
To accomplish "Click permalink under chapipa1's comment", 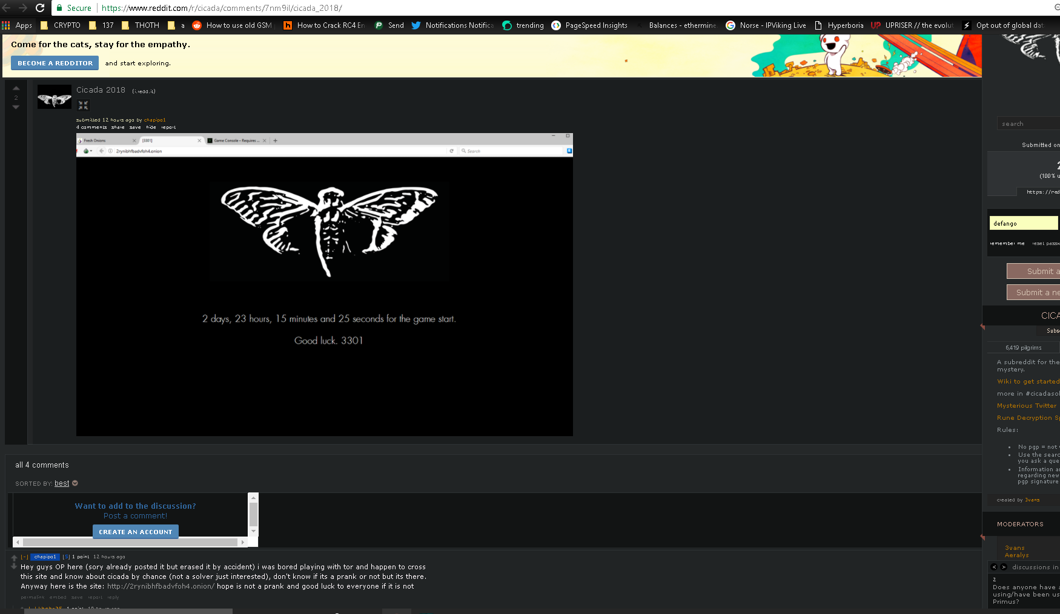I will click(x=33, y=597).
